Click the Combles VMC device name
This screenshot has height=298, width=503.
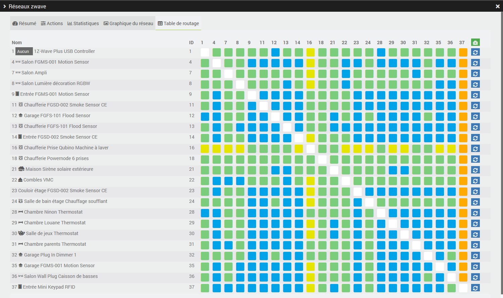tap(38, 180)
